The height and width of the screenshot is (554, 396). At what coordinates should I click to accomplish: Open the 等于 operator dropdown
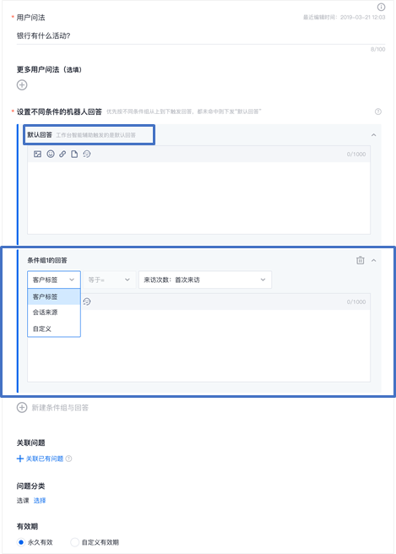coord(109,280)
